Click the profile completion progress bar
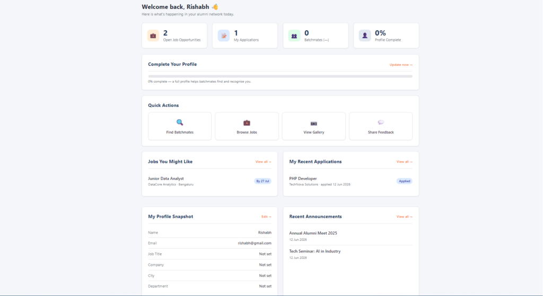Image resolution: width=543 pixels, height=296 pixels. click(x=280, y=76)
